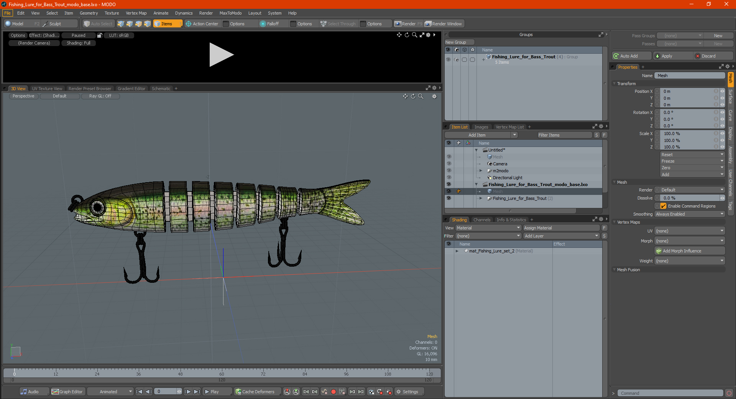Viewport: 736px width, 399px height.
Task: Click the record keyframe red button
Action: (x=333, y=392)
